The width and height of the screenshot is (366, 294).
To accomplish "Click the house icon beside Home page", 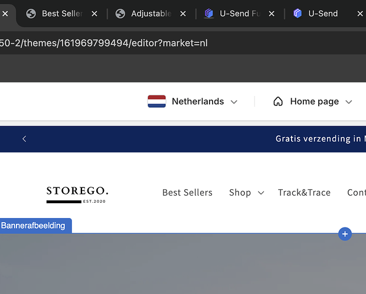I will (x=278, y=101).
